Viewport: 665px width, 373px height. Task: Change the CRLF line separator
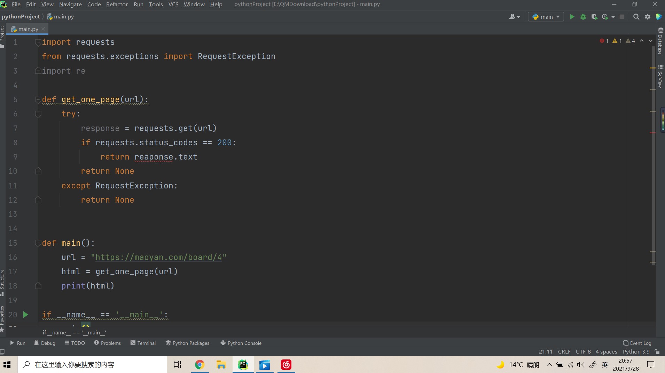click(564, 351)
